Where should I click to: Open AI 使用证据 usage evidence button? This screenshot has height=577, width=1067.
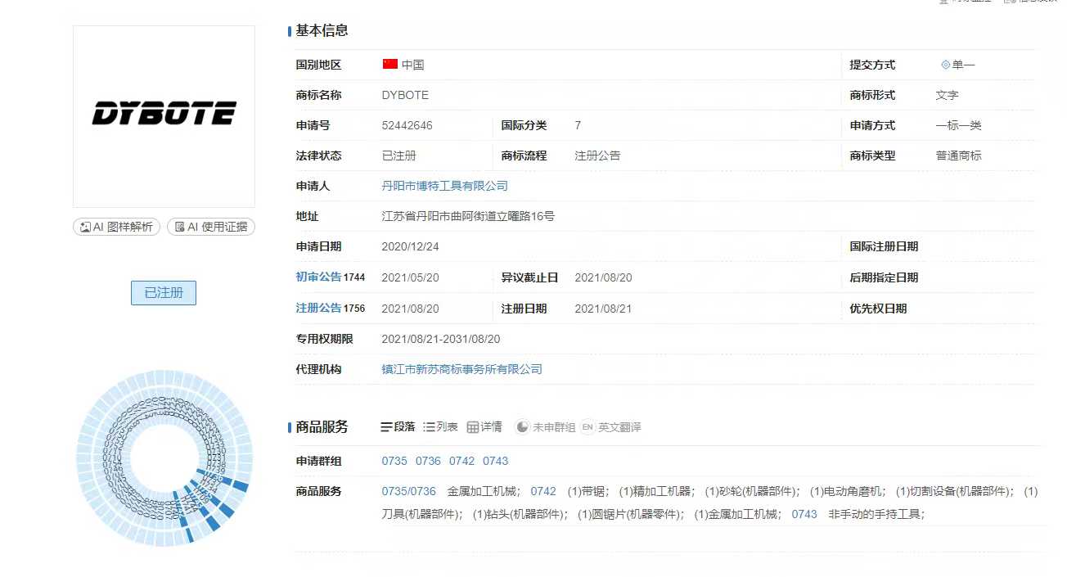211,227
